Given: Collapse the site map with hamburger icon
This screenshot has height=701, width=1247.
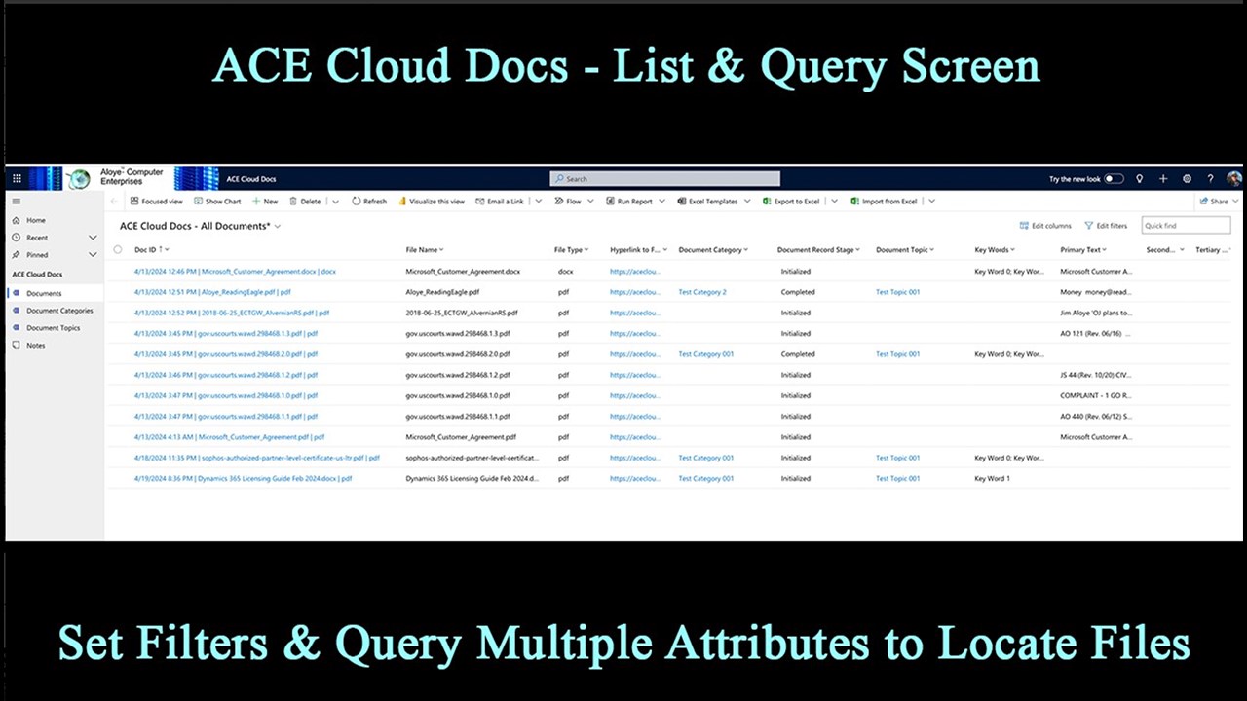Looking at the screenshot, I should [17, 202].
